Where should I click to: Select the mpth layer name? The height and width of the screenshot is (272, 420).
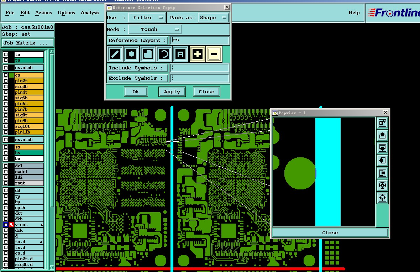pyautogui.click(x=29, y=208)
